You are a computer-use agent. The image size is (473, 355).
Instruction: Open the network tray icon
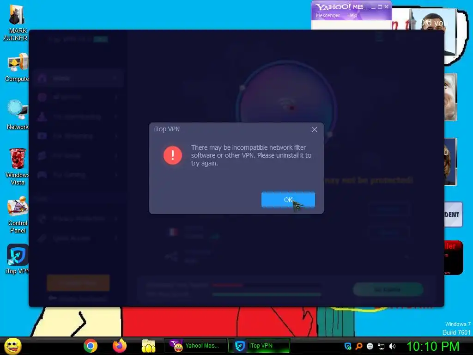click(x=381, y=346)
